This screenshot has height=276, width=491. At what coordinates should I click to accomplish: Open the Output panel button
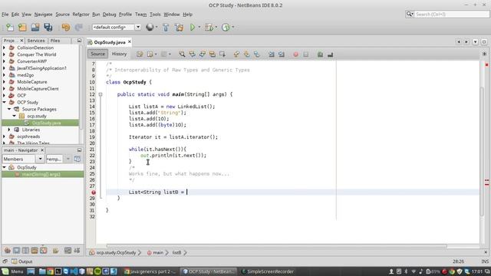22,261
